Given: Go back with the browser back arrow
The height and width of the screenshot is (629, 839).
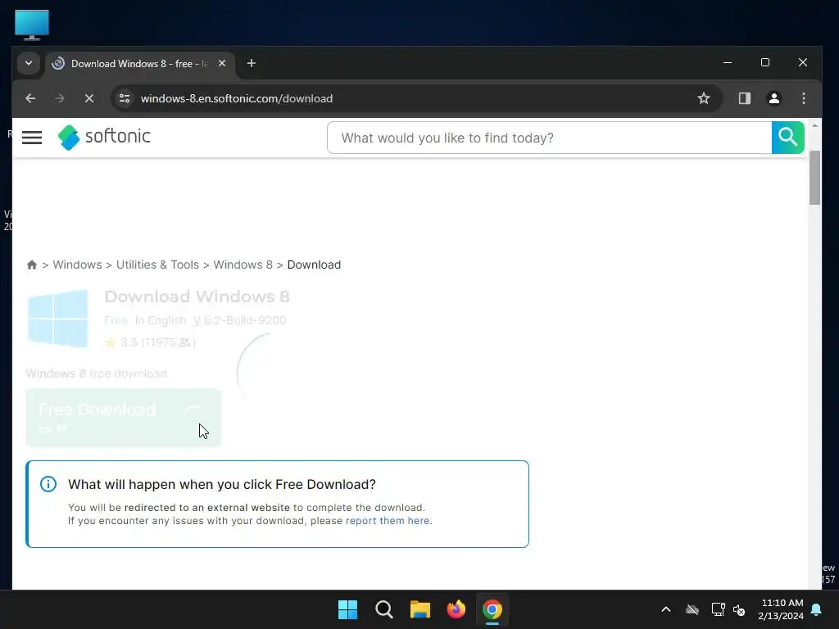Looking at the screenshot, I should point(30,98).
